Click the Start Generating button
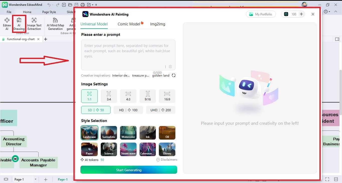The width and height of the screenshot is (342, 183). pyautogui.click(x=129, y=170)
